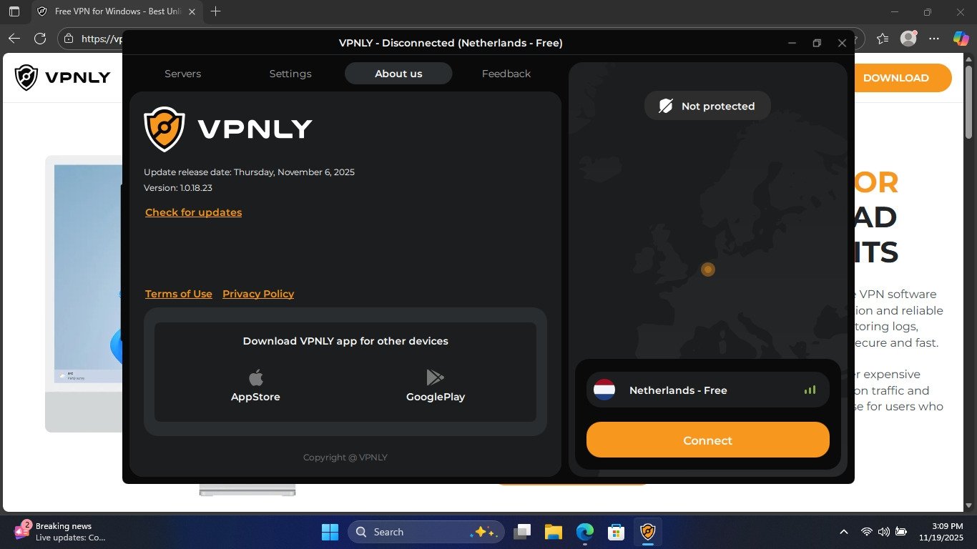Click the VPNLY taskbar app icon
977x549 pixels.
(647, 532)
